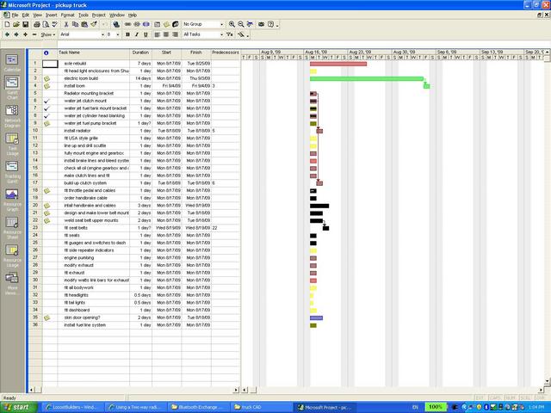Click the checkmark indicator for row 8
The height and width of the screenshot is (413, 551).
(x=46, y=115)
